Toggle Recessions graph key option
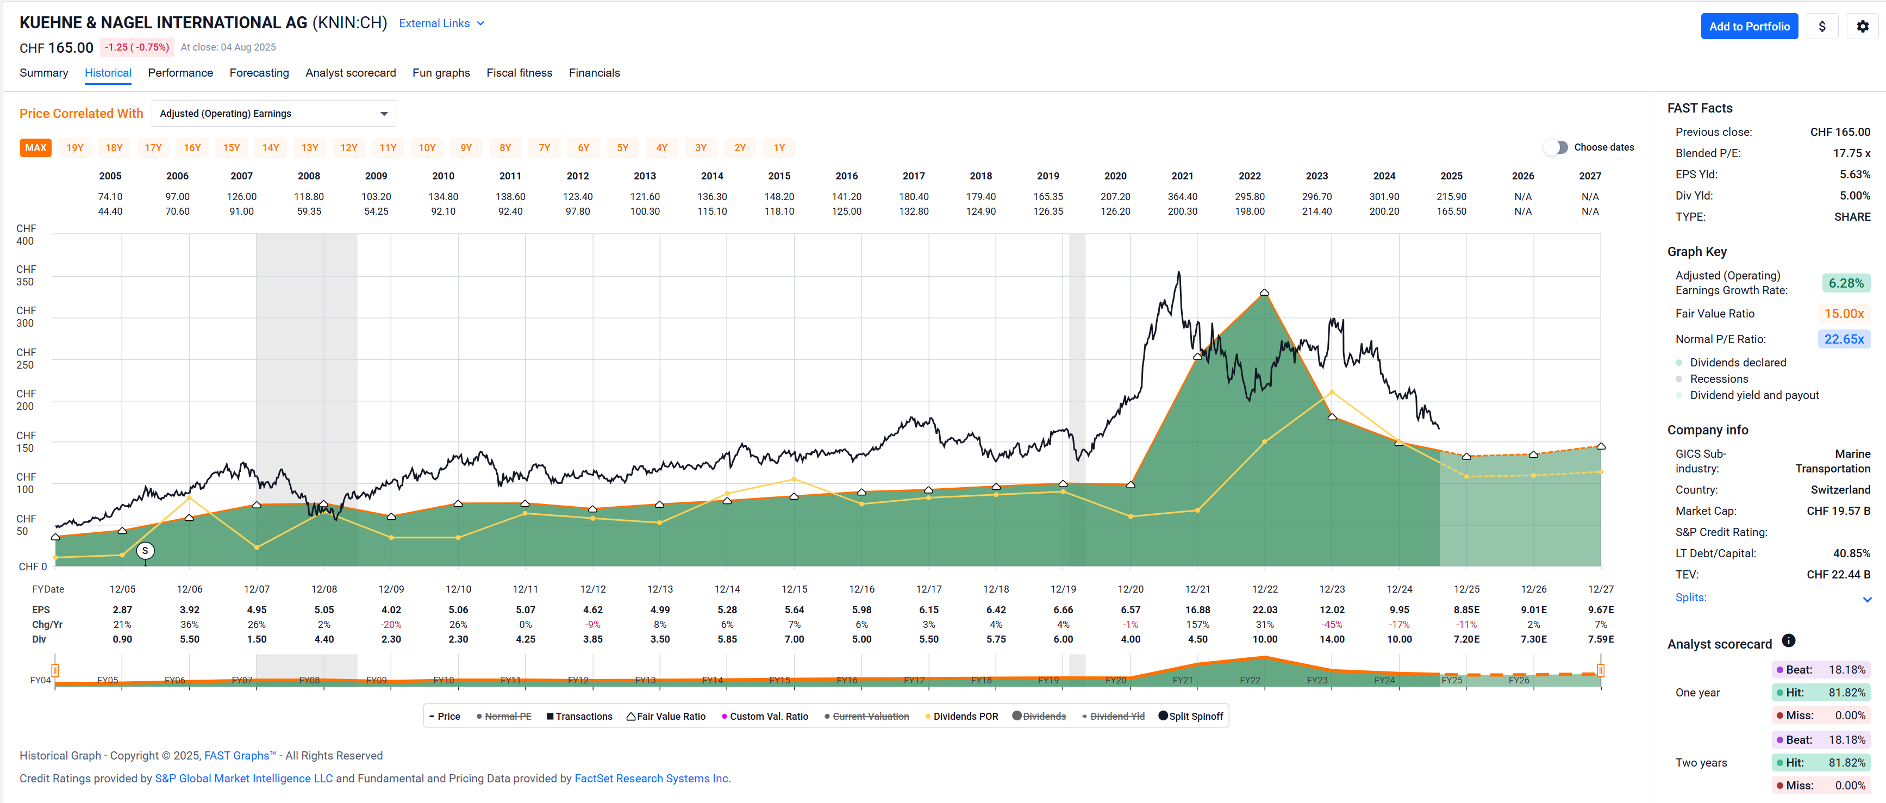 1710,379
